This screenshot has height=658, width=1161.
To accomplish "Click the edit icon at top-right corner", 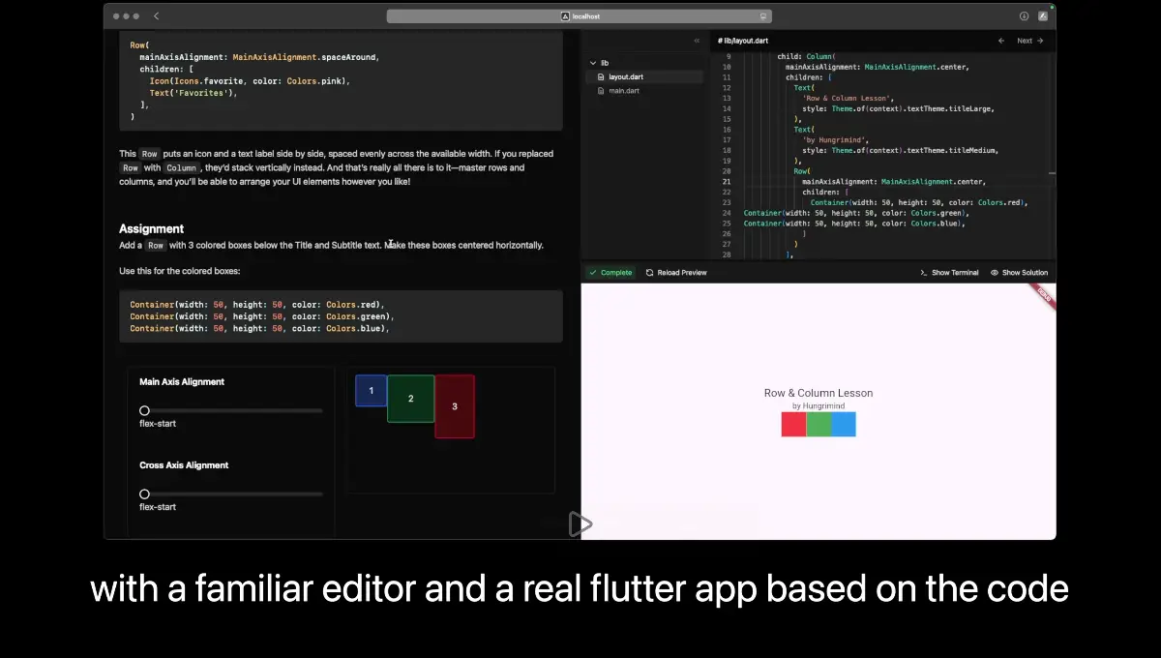I will [1043, 16].
